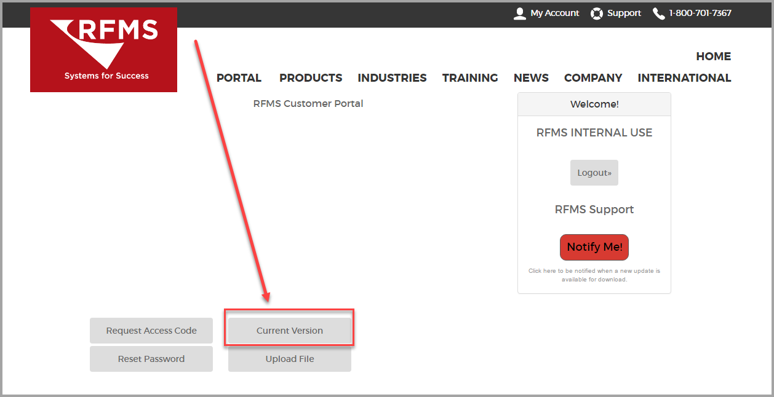Open the NEWS menu
The image size is (774, 397).
(531, 78)
